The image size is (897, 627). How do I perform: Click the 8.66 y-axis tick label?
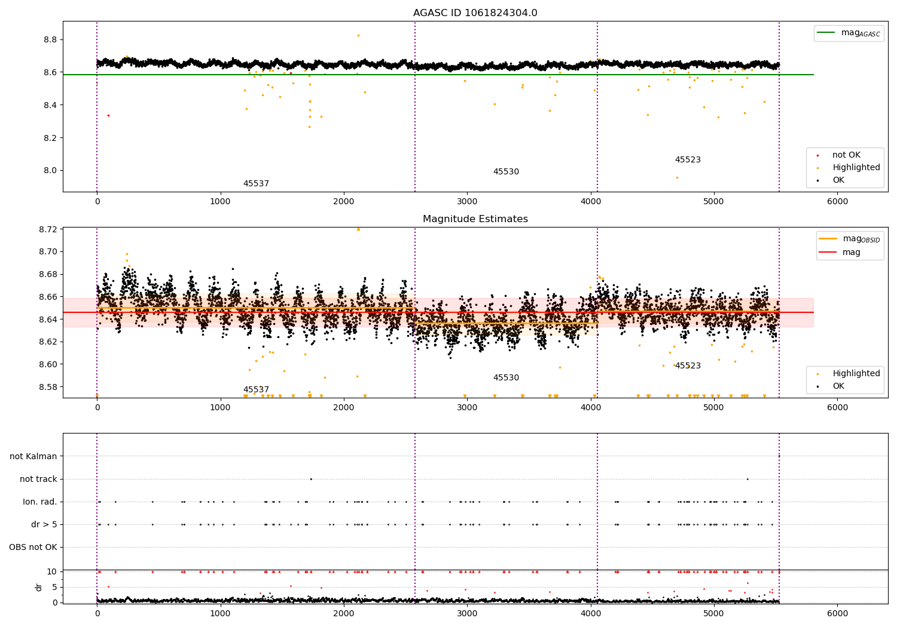[x=48, y=297]
